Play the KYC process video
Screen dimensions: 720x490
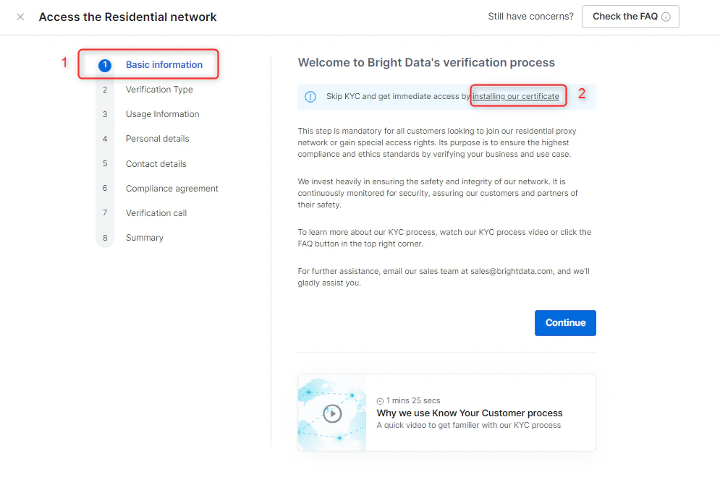(332, 413)
